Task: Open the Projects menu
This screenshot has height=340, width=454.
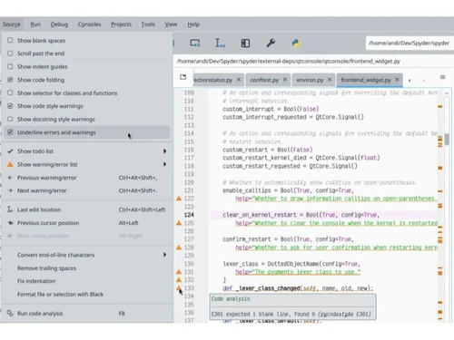Action: (x=121, y=24)
